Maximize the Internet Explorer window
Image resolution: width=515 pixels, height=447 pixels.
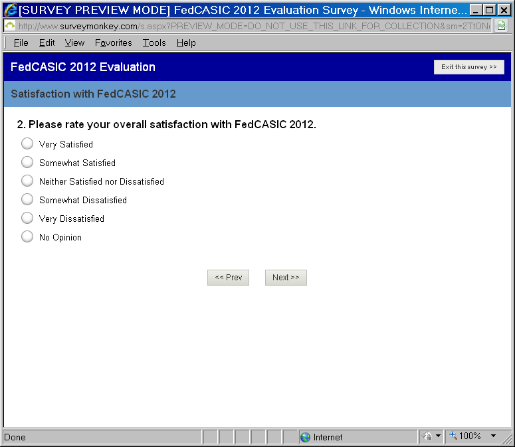click(489, 10)
